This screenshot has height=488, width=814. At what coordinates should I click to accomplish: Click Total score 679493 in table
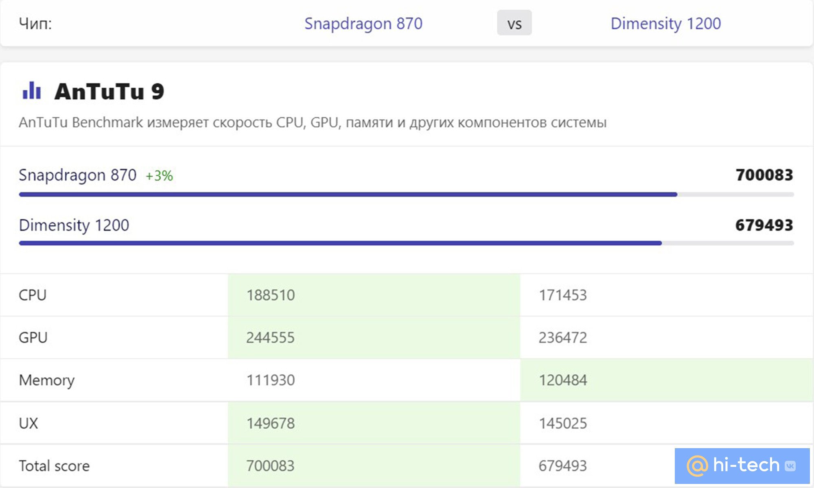563,466
